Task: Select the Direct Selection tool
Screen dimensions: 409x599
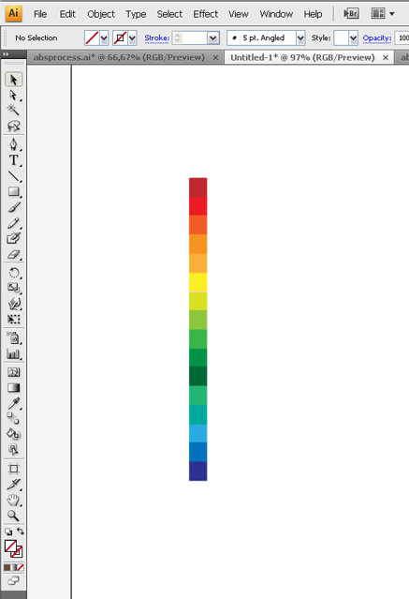Action: coord(14,95)
